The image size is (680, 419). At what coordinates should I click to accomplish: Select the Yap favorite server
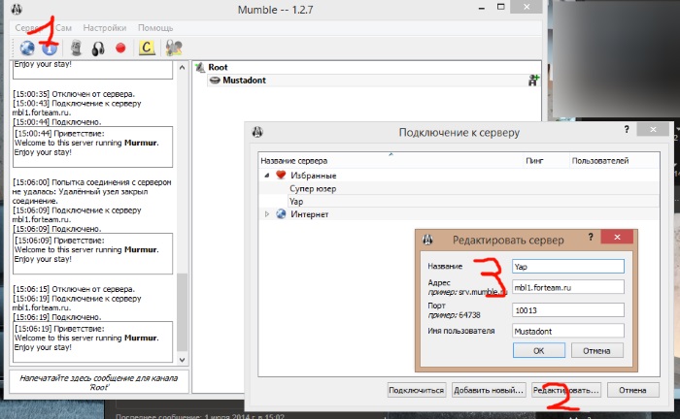click(296, 202)
